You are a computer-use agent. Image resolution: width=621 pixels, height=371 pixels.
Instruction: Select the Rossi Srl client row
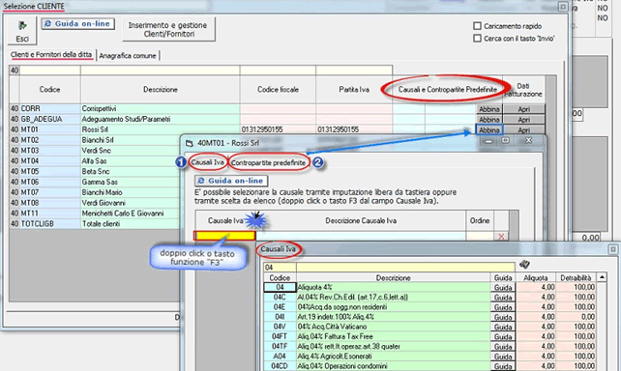[x=160, y=129]
